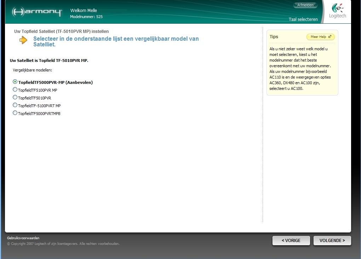Click the 'Modelnummer: 525' text
The width and height of the screenshot is (361, 259).
coord(86,17)
